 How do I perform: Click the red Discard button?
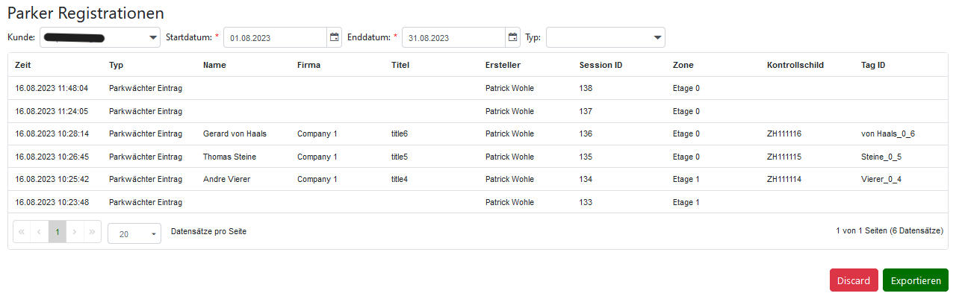pyautogui.click(x=854, y=280)
